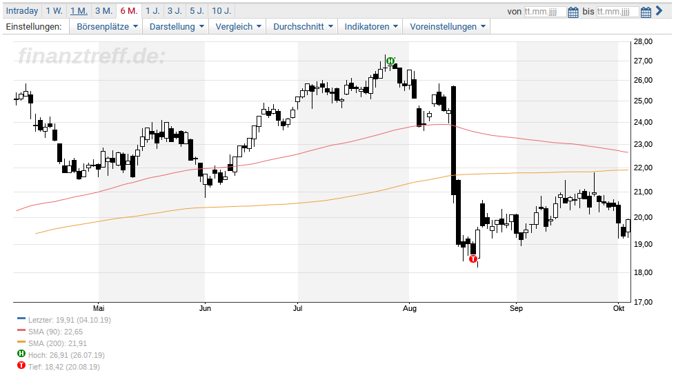Select the 6 M. time range tab
This screenshot has width=676, height=373.
[x=129, y=11]
